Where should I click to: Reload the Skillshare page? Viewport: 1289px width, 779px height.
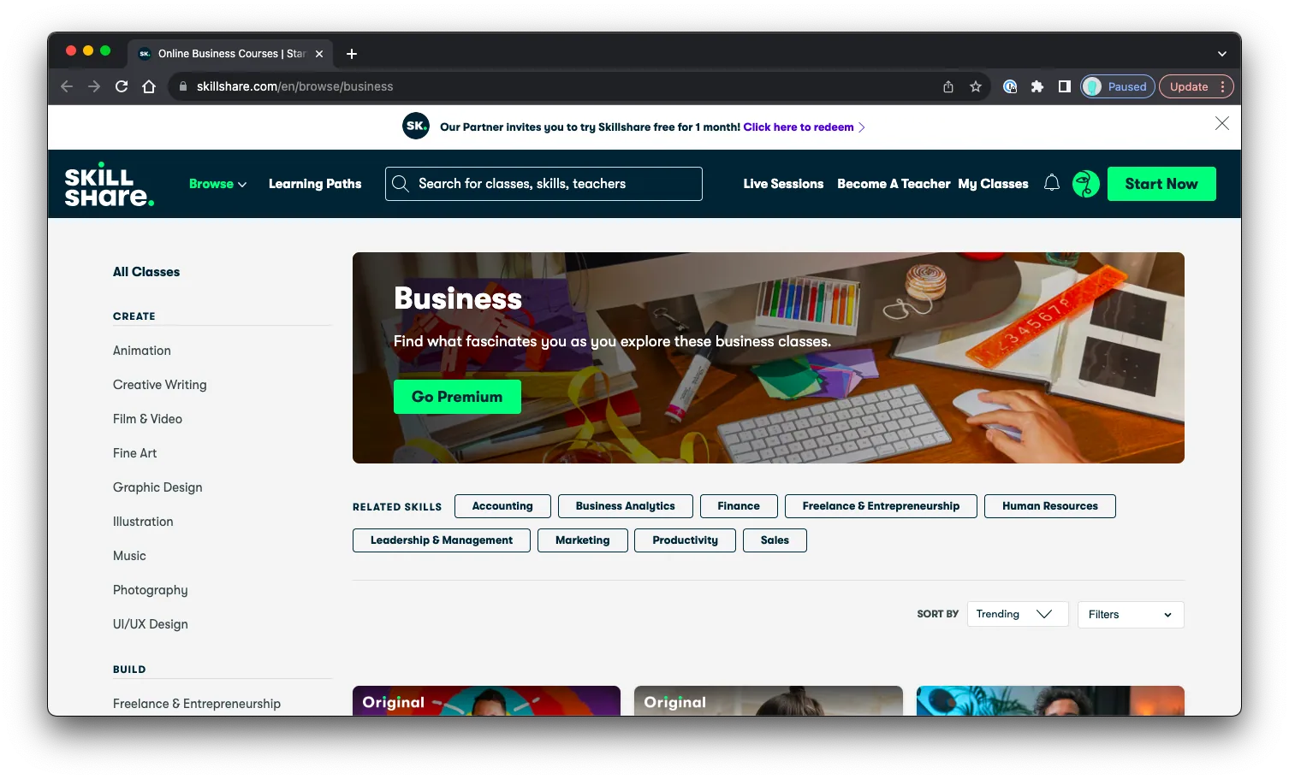tap(122, 86)
